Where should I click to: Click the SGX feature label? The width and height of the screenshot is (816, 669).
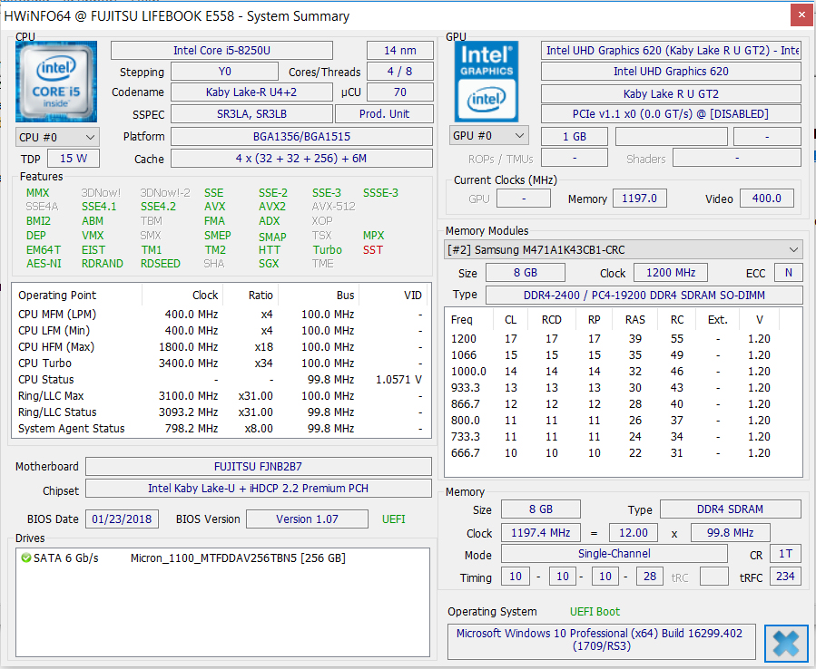click(x=269, y=264)
